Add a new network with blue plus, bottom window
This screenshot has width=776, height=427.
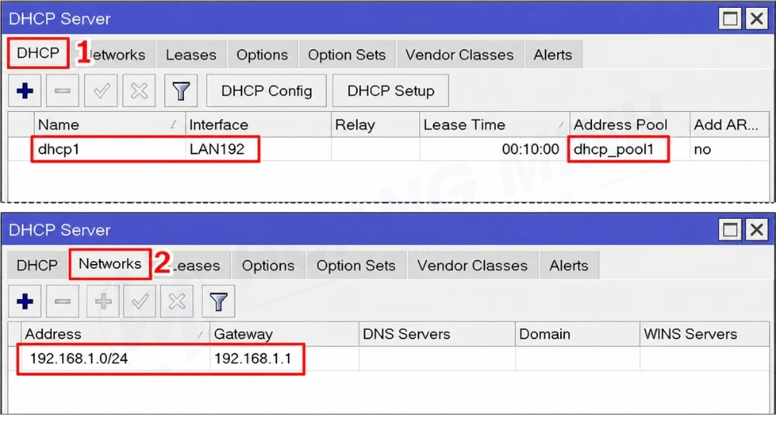coord(25,301)
